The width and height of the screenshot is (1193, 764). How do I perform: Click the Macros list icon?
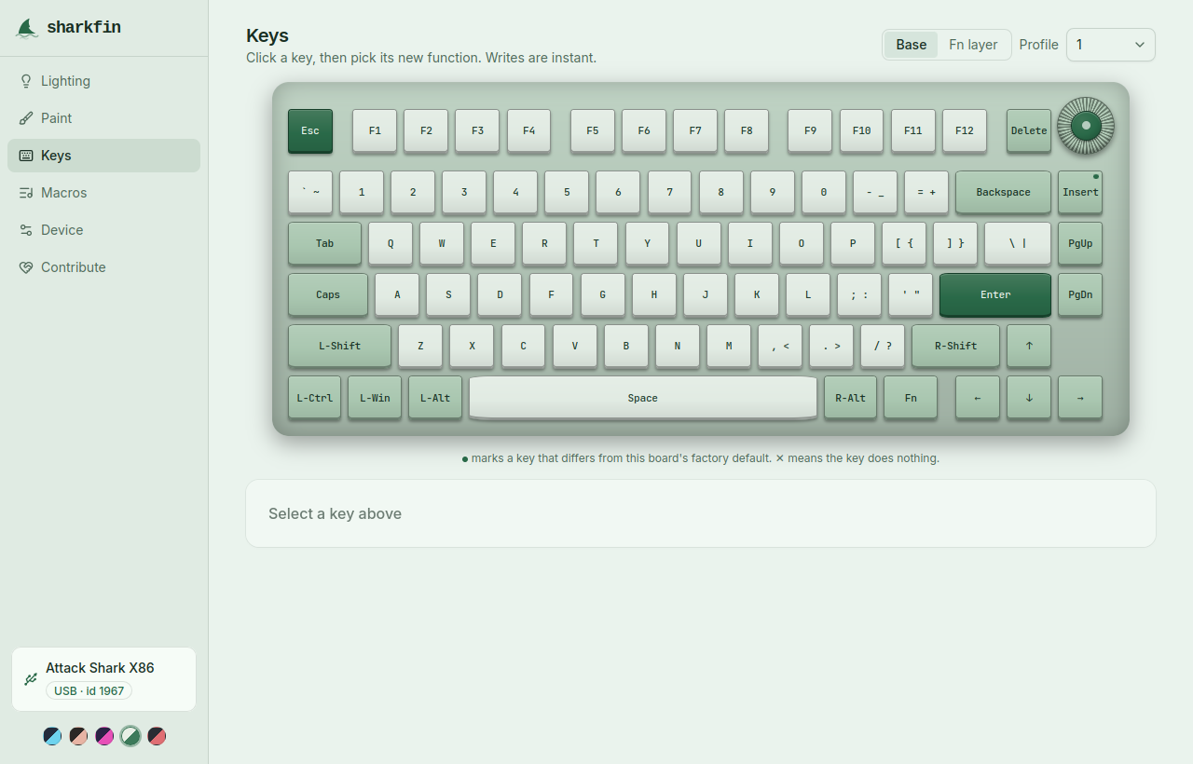pos(26,193)
